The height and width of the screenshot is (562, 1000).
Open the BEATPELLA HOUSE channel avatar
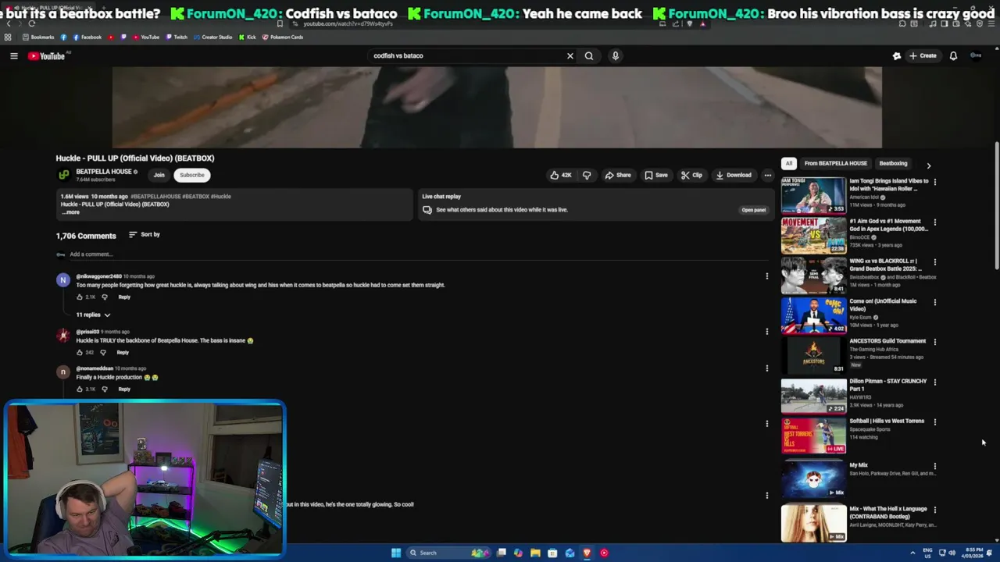64,175
